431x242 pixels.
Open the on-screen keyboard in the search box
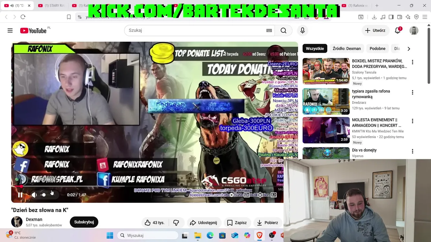[269, 30]
